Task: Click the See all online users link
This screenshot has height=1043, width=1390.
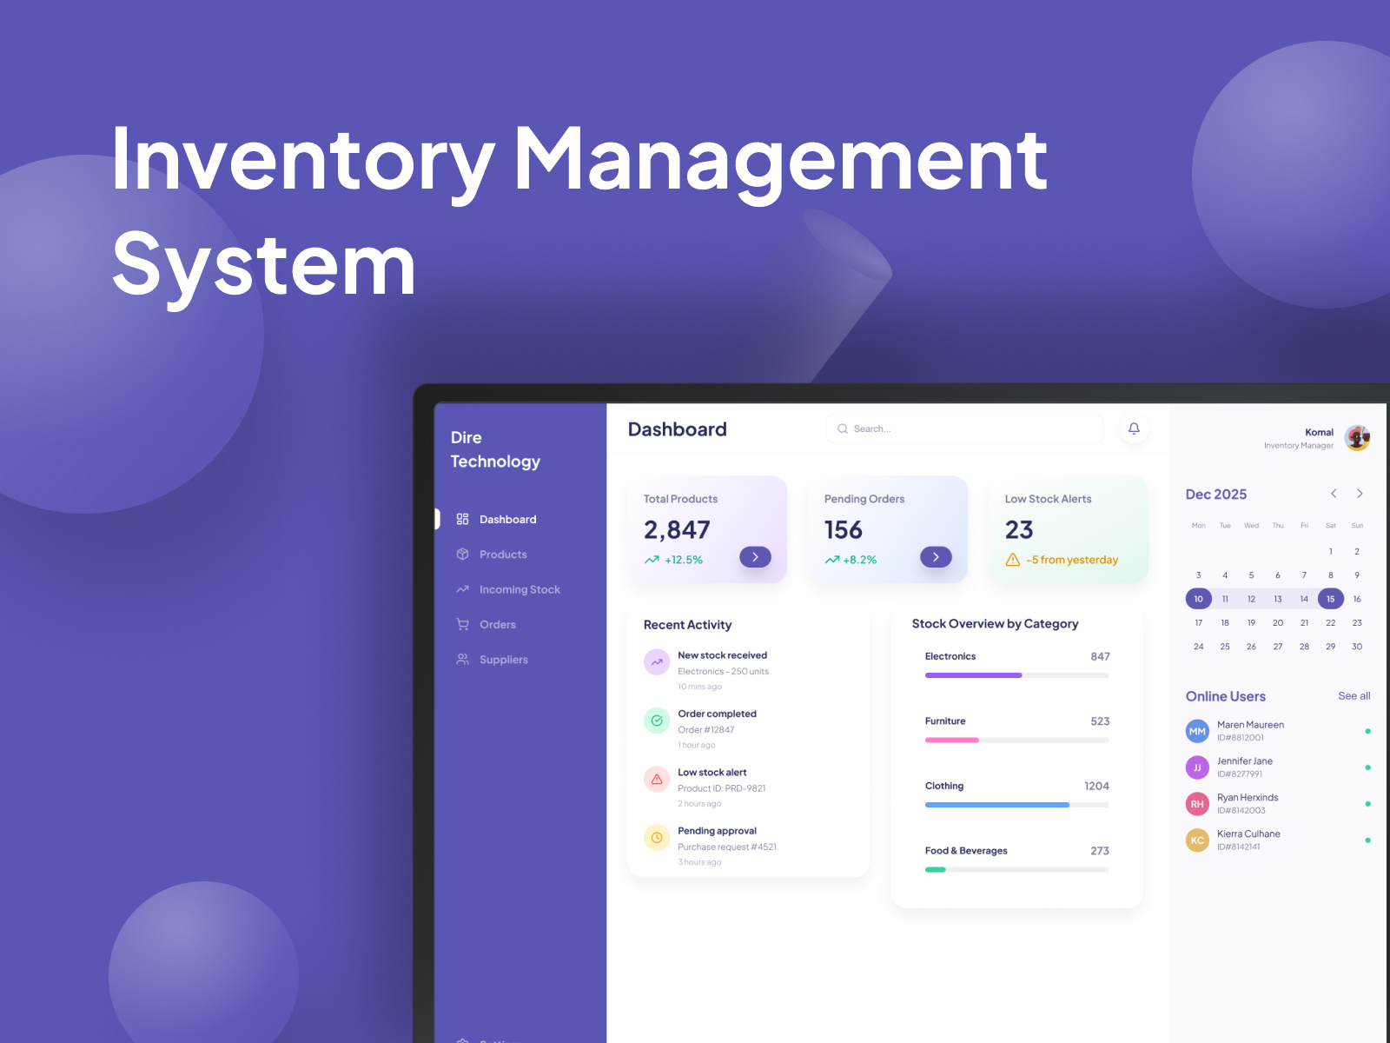Action: (x=1354, y=696)
